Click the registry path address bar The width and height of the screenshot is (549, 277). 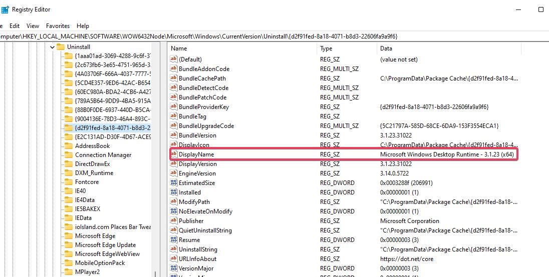[x=274, y=36]
